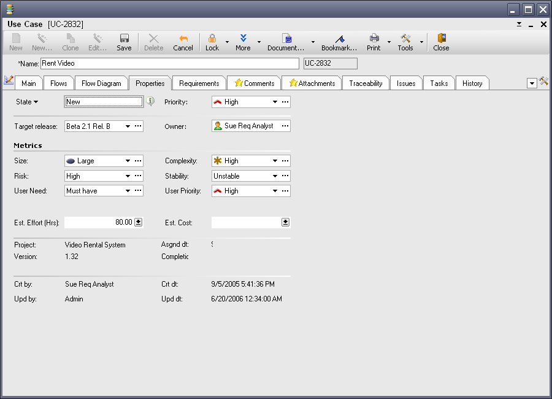This screenshot has width=552, height=399.
Task: Click the Document... toolbar icon
Action: 286,42
